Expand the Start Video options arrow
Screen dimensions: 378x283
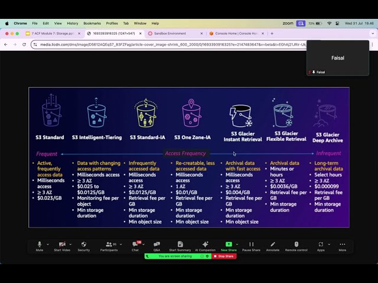[70, 244]
